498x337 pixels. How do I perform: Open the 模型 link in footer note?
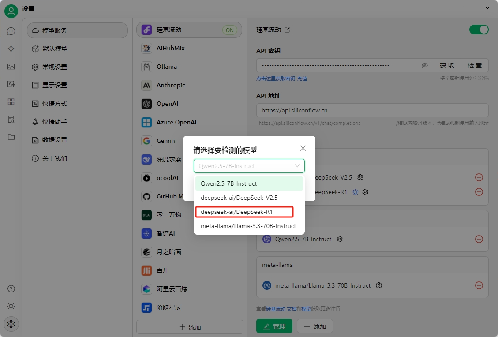(306, 308)
